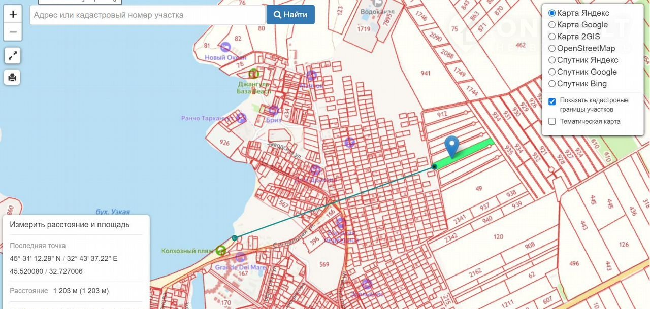
Task: Select Спутник Яндекс satellite view
Action: pyautogui.click(x=552, y=60)
